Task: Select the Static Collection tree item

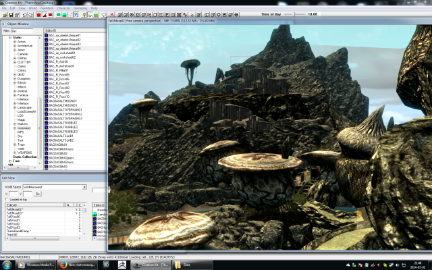Action: pos(25,157)
